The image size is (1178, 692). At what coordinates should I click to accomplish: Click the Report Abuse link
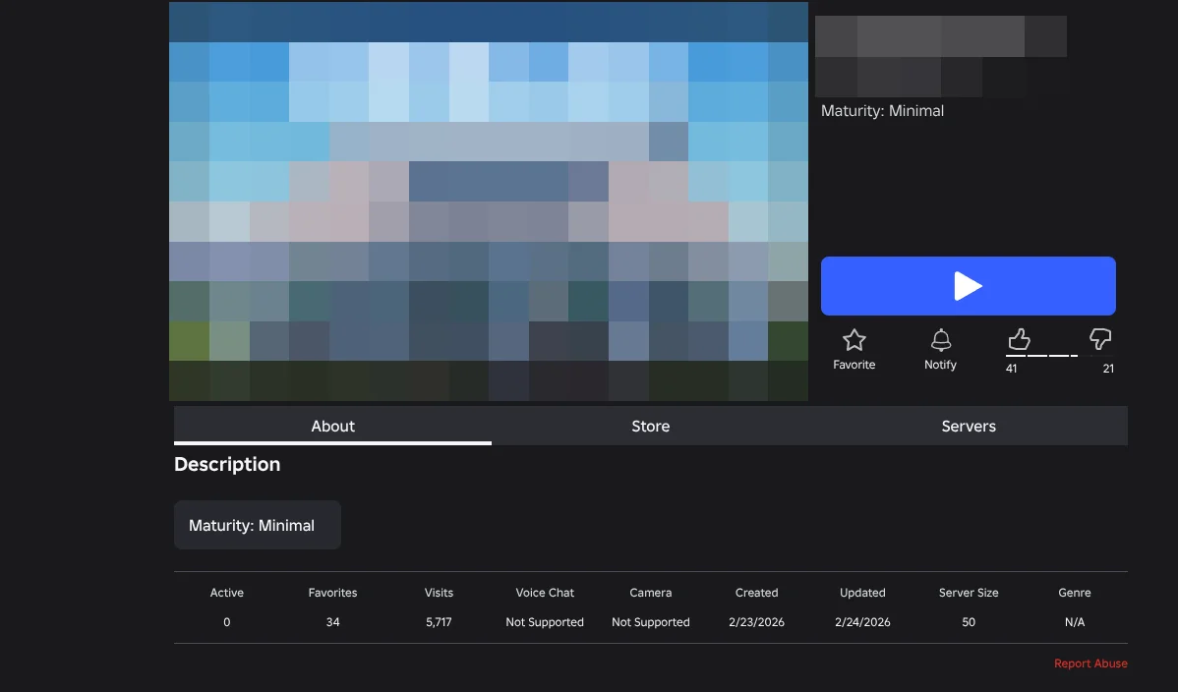(1090, 663)
